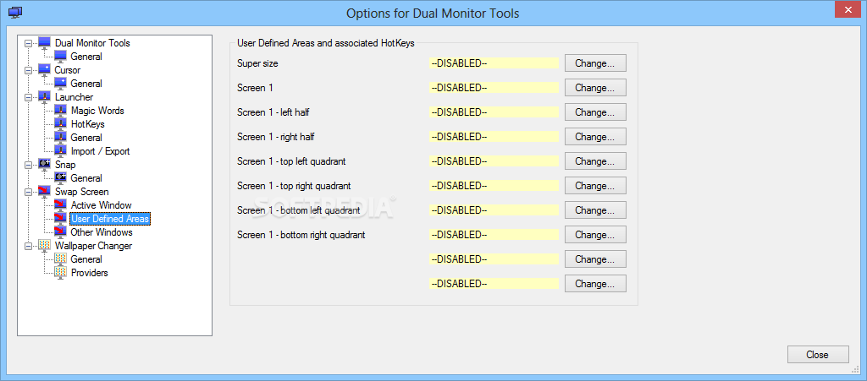Image resolution: width=867 pixels, height=381 pixels.
Task: Change hotkey for Screen 1 - top left quadrant
Action: [595, 161]
